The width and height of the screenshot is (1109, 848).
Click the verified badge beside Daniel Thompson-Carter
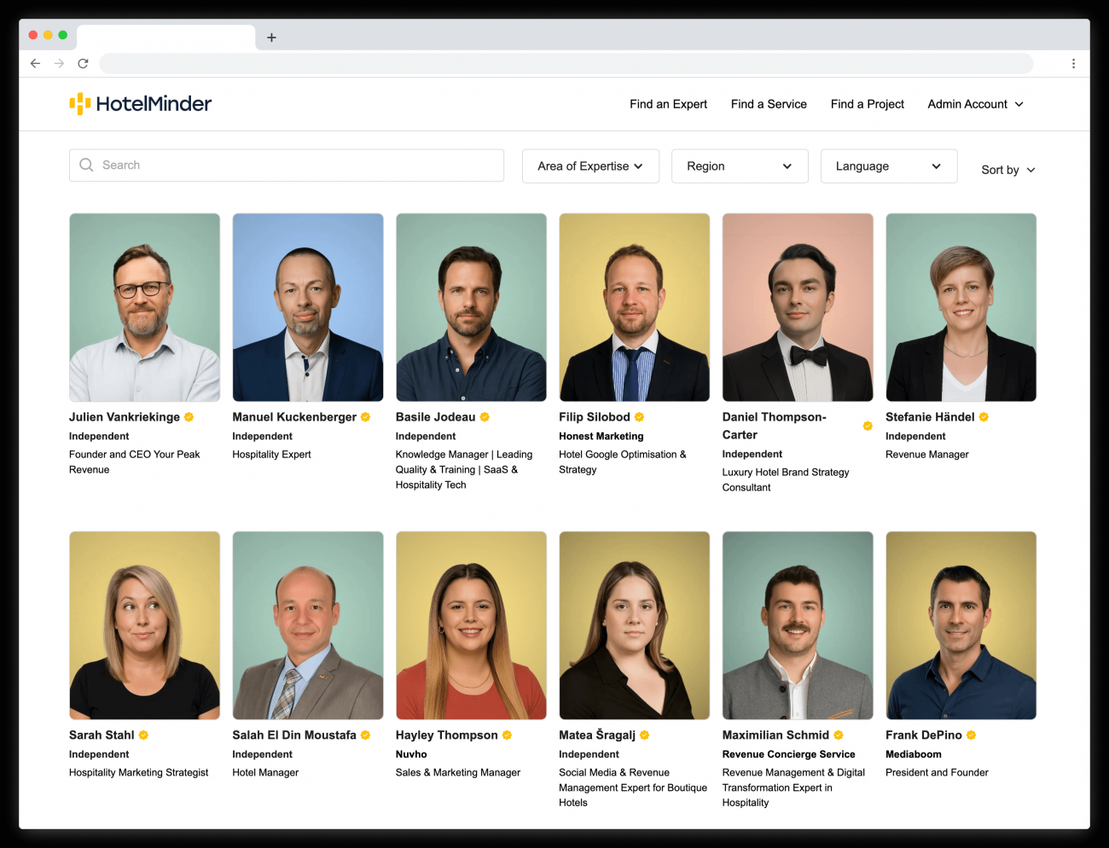pos(868,426)
